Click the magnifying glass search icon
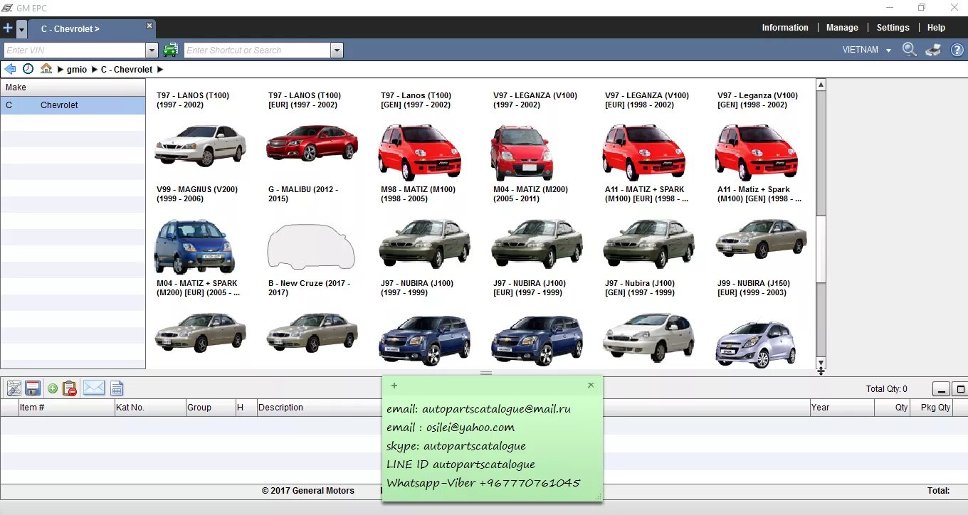 coord(910,50)
